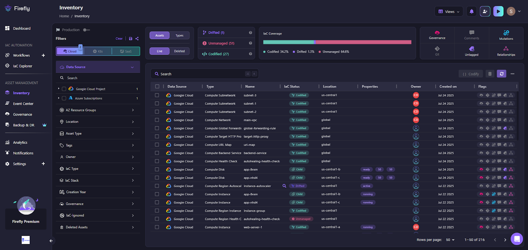This screenshot has height=250, width=528.
Task: Open the Untagged icon
Action: [472, 51]
